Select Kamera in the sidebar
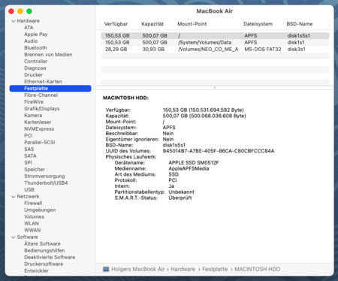 (x=33, y=116)
